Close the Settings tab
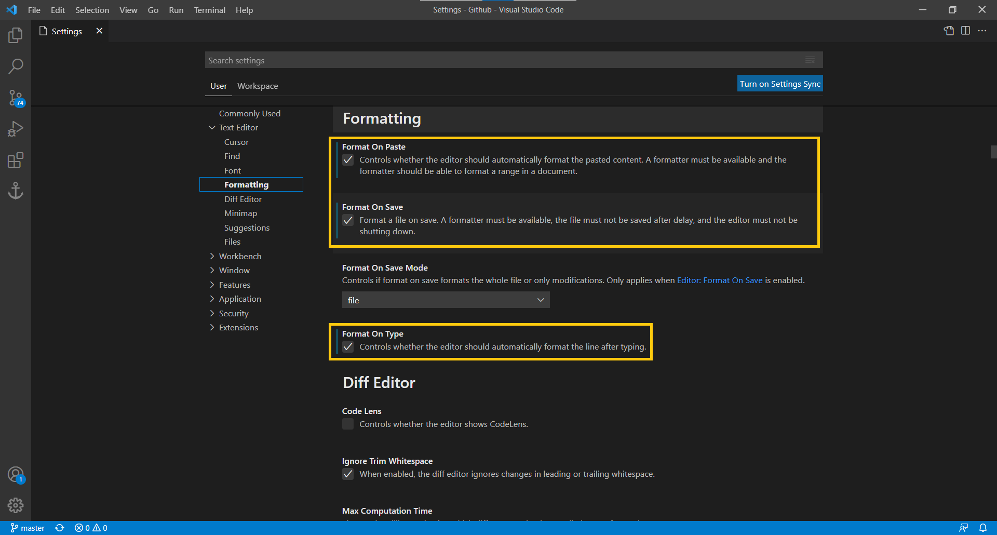The image size is (997, 535). pos(99,31)
